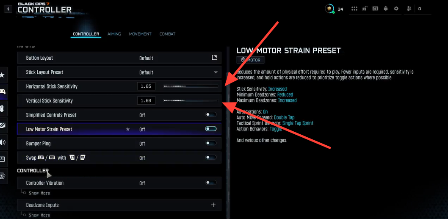Expand the Deadzone Inputs section

pyautogui.click(x=213, y=205)
